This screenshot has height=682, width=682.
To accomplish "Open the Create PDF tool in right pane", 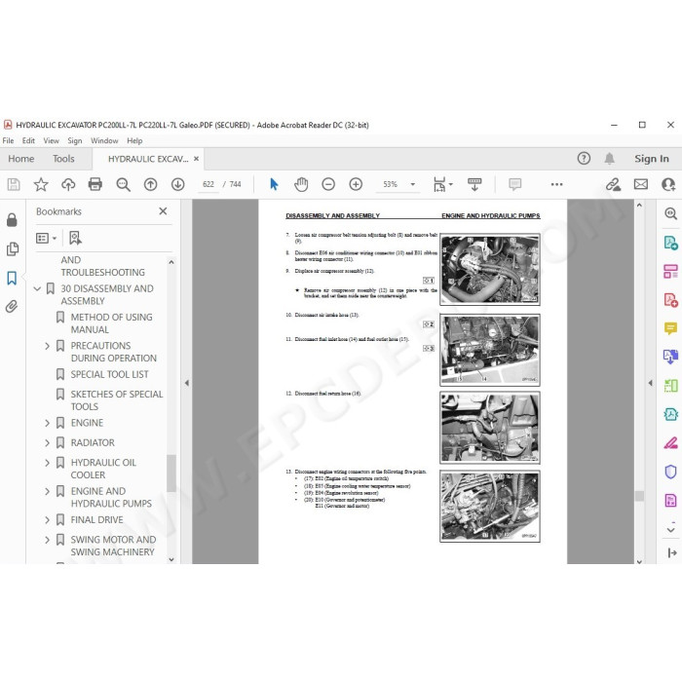I will 670,300.
